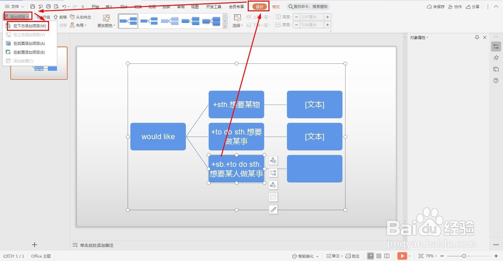Click the add-item floating icon beside shape
Viewport: 503px width, 261px height.
pos(273,160)
